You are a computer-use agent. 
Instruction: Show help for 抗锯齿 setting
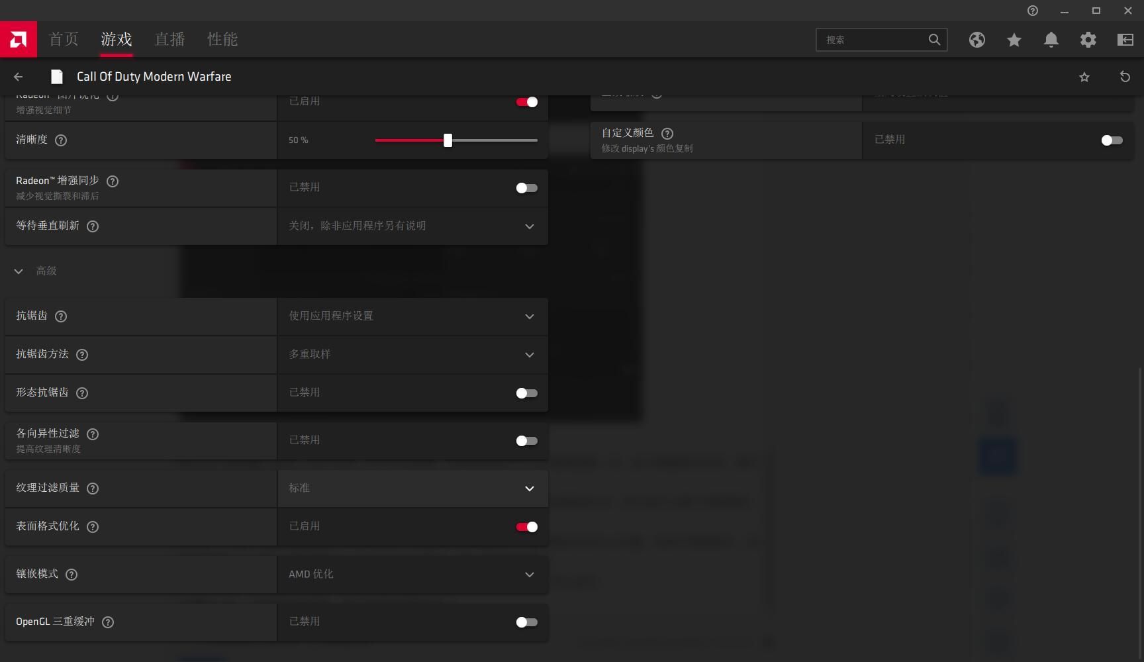(61, 316)
